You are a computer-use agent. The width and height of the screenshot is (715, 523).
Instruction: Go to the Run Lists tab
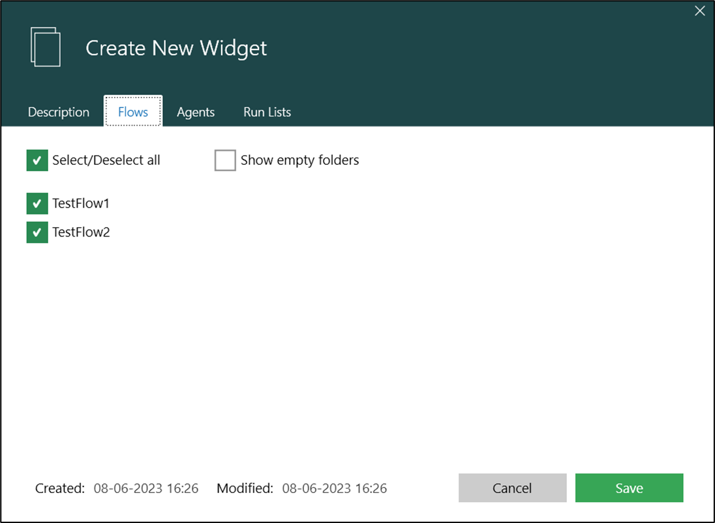click(267, 112)
